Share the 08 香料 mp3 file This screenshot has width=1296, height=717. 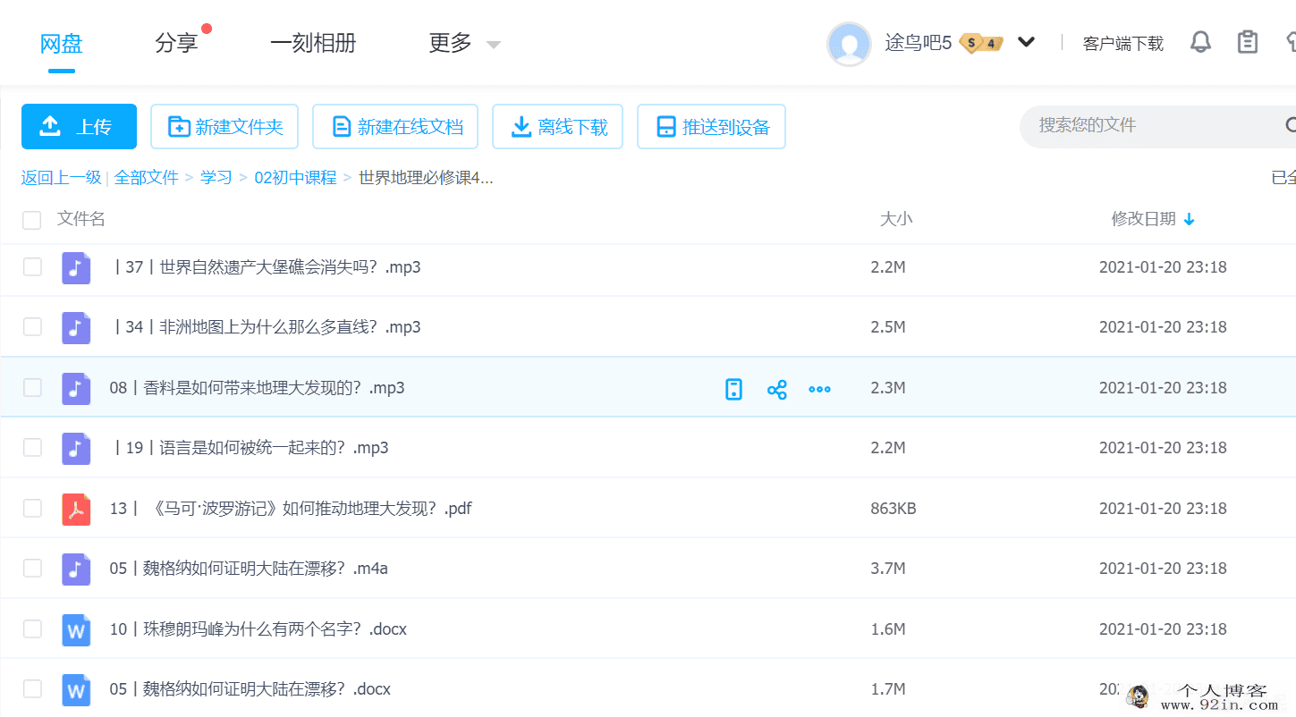[777, 389]
